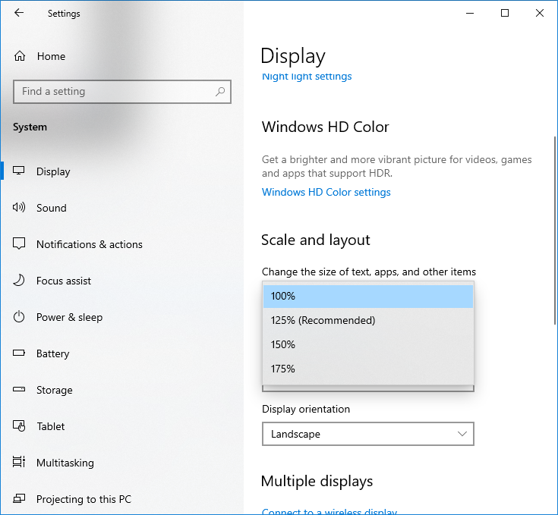Image resolution: width=558 pixels, height=515 pixels.
Task: Open the Landscape orientation dropdown
Action: 368,434
